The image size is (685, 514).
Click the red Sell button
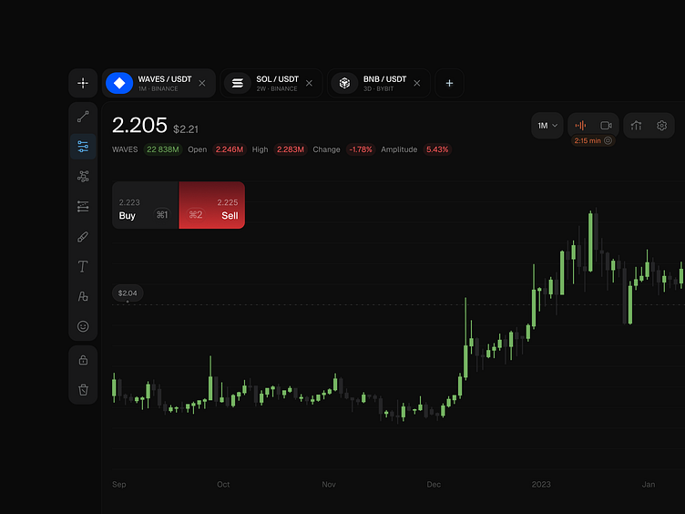click(212, 205)
